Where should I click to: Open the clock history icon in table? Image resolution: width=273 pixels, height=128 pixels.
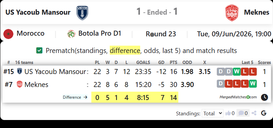(x=264, y=97)
